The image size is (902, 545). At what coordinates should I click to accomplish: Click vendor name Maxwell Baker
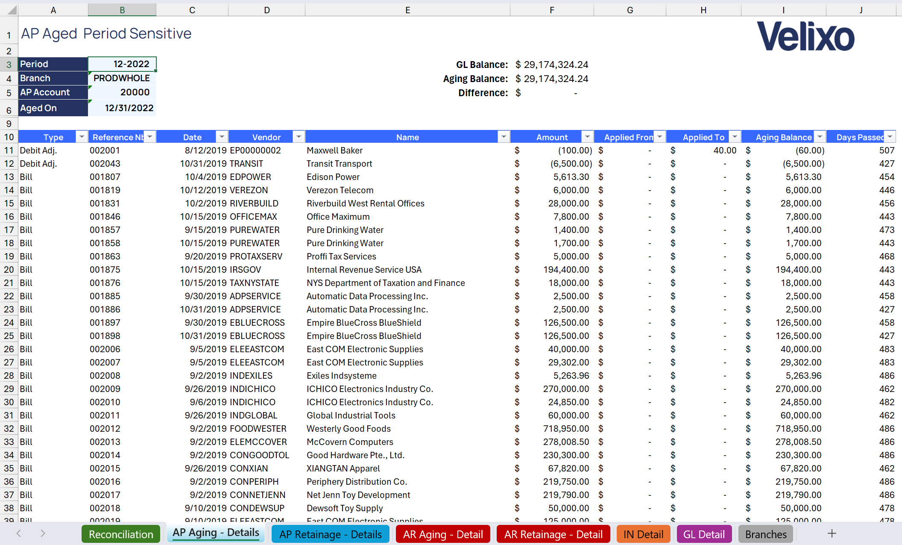click(334, 150)
